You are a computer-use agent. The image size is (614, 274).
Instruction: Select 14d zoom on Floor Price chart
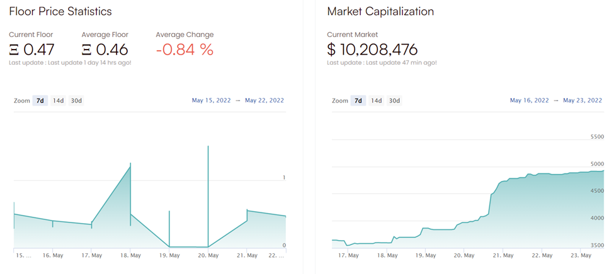(x=58, y=101)
